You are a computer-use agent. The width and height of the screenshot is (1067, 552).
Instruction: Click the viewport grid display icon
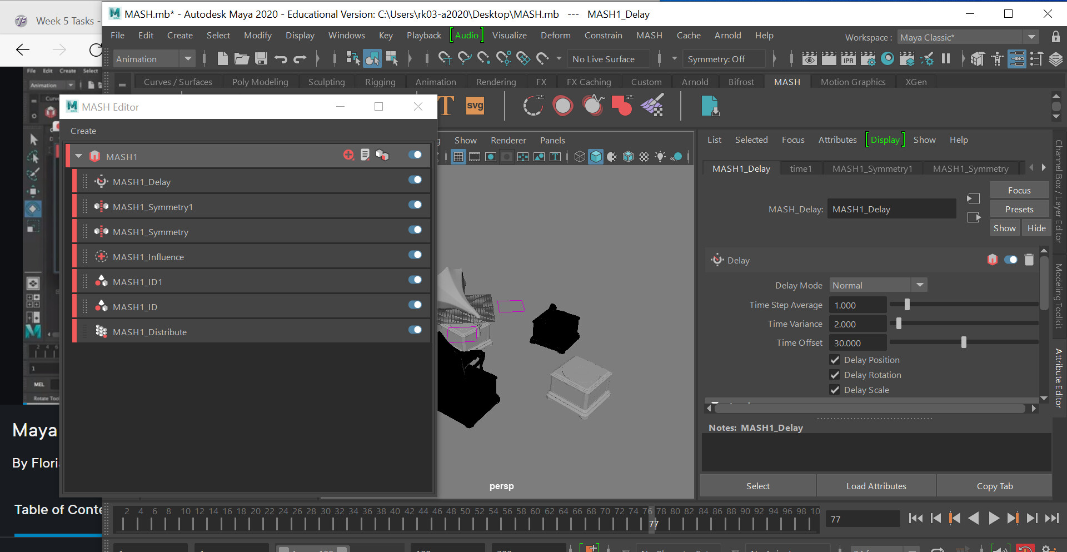[x=458, y=157]
